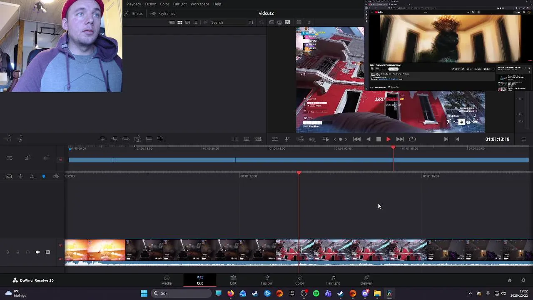The height and width of the screenshot is (300, 533).
Task: Switch to the Cut page
Action: click(200, 280)
